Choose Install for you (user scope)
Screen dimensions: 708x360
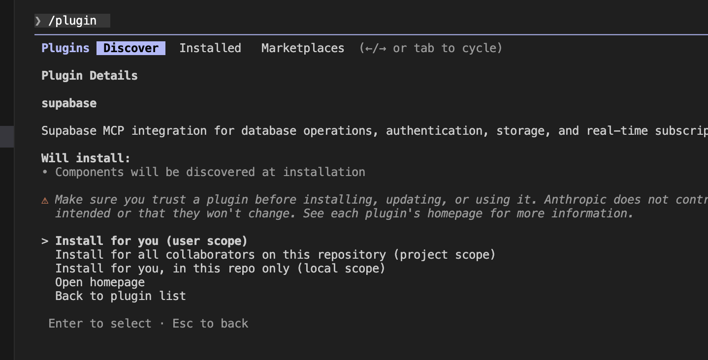pyautogui.click(x=151, y=241)
